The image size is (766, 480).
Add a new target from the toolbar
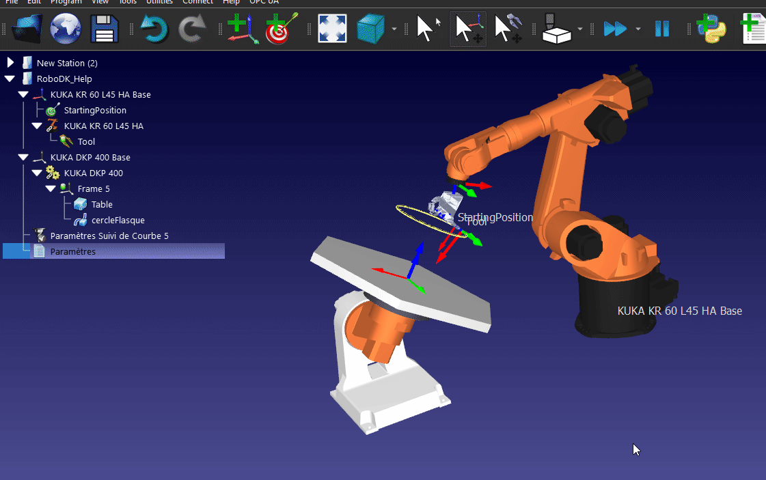tap(281, 29)
